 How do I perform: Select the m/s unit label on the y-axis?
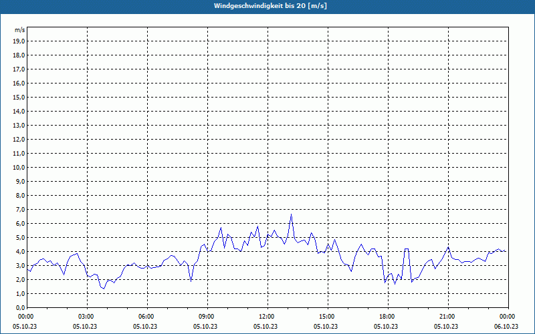coord(19,30)
